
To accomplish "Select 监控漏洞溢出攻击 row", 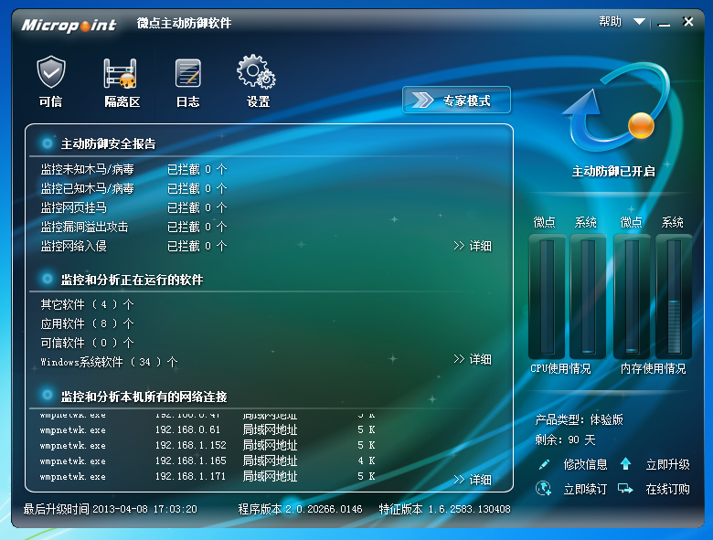I will pyautogui.click(x=133, y=227).
